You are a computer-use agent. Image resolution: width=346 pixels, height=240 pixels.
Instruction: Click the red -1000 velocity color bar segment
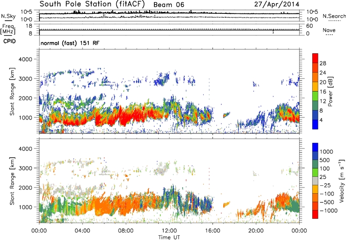(315, 214)
